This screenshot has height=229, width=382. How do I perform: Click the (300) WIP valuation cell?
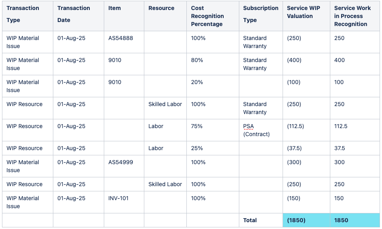[306, 166]
